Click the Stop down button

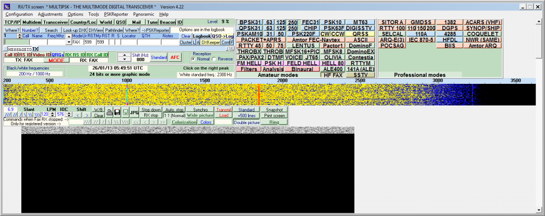click(151, 109)
